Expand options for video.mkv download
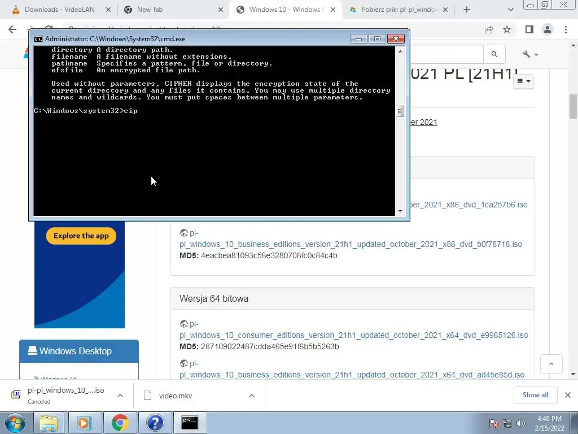Screen dimensions: 578x434 tap(252, 396)
